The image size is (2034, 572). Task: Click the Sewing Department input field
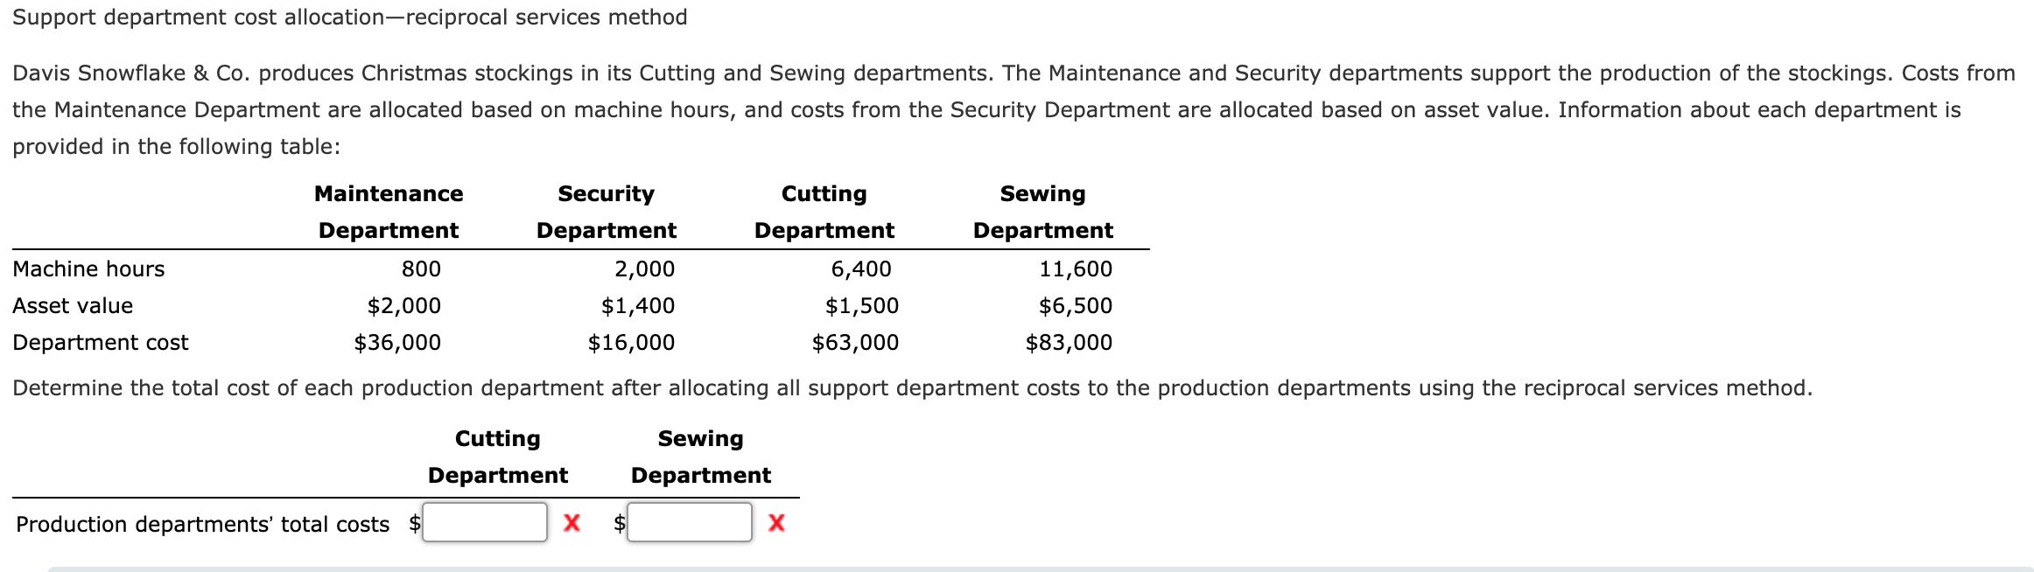click(689, 523)
